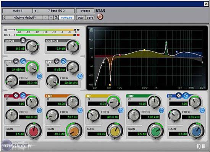Screen dimensions: 210x152
Task: Disable the LMF band IN button
Action: [x=80, y=110]
